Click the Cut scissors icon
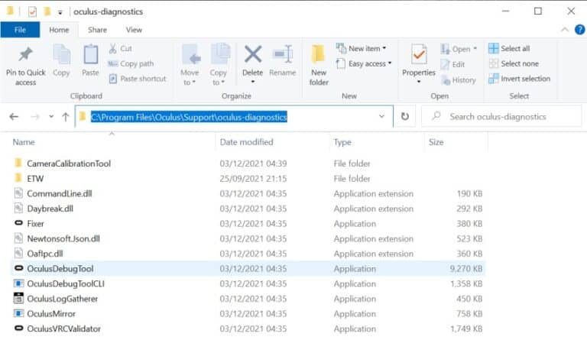 tap(112, 48)
